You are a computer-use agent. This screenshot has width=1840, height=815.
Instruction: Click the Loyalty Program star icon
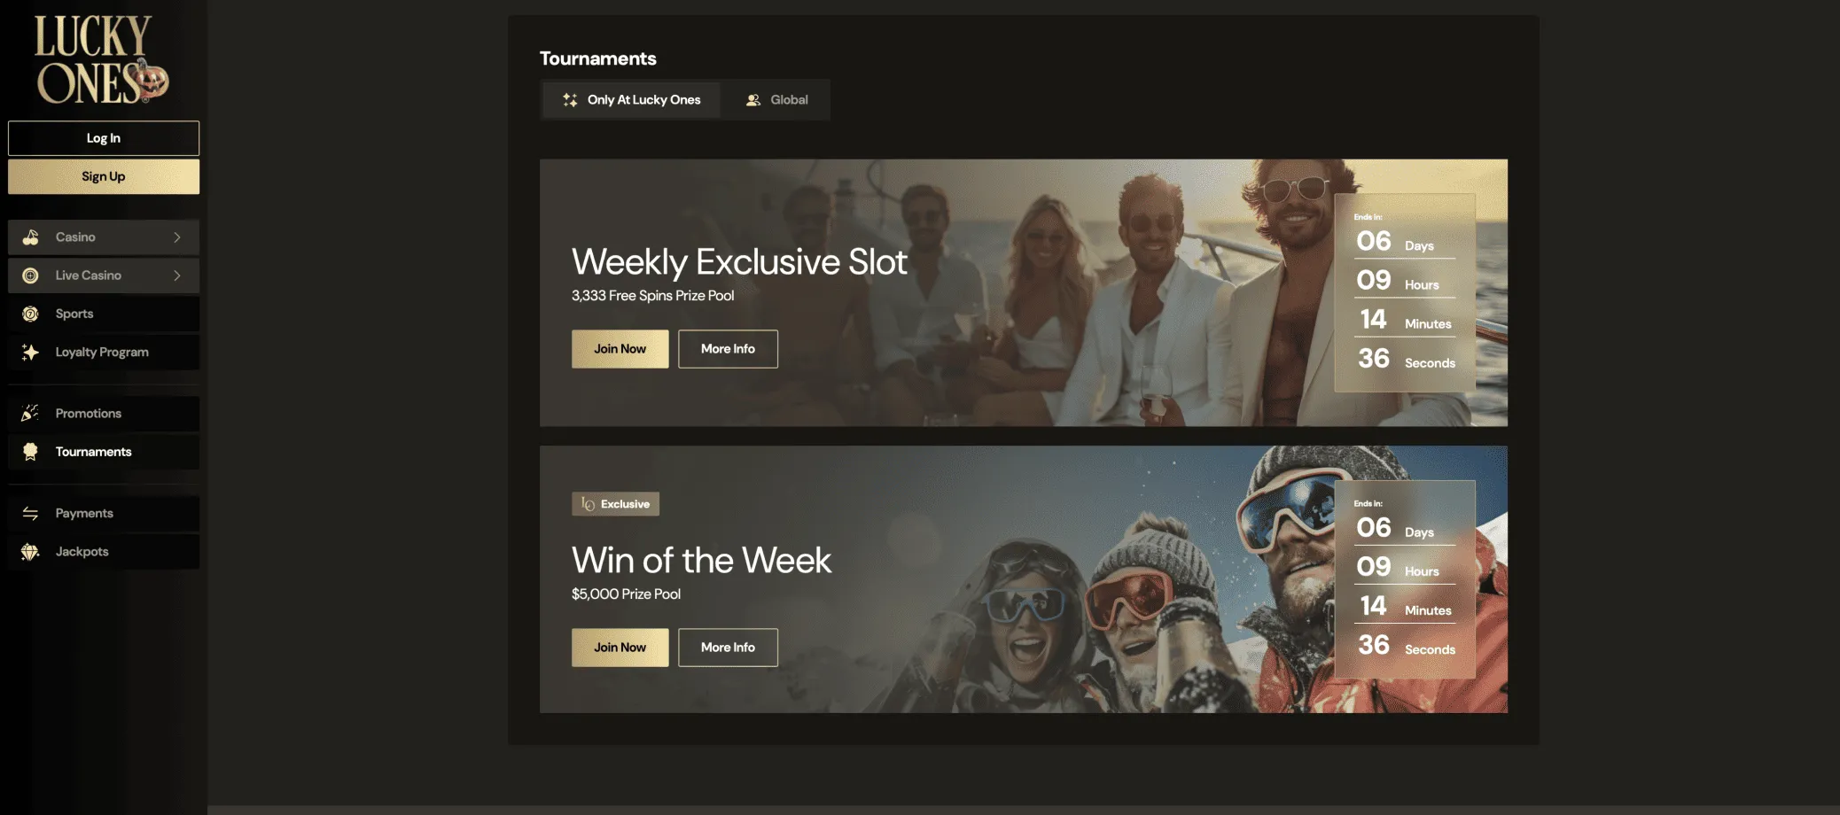click(x=30, y=352)
